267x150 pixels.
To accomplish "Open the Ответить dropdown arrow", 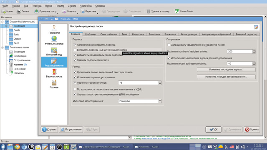I will tap(78, 13).
